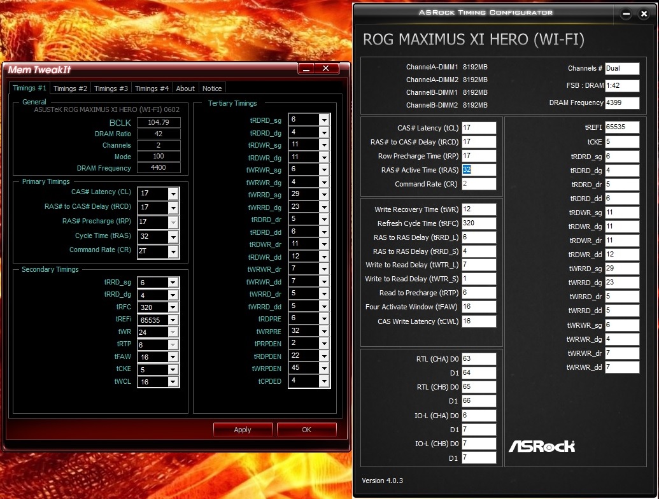Screen dimensions: 659x499
Task: Click the DRAM Frequency value 4400 in Mem TweakIt
Action: coord(159,167)
